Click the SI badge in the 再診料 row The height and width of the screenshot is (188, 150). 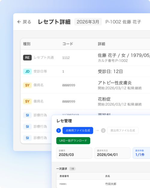27,115
